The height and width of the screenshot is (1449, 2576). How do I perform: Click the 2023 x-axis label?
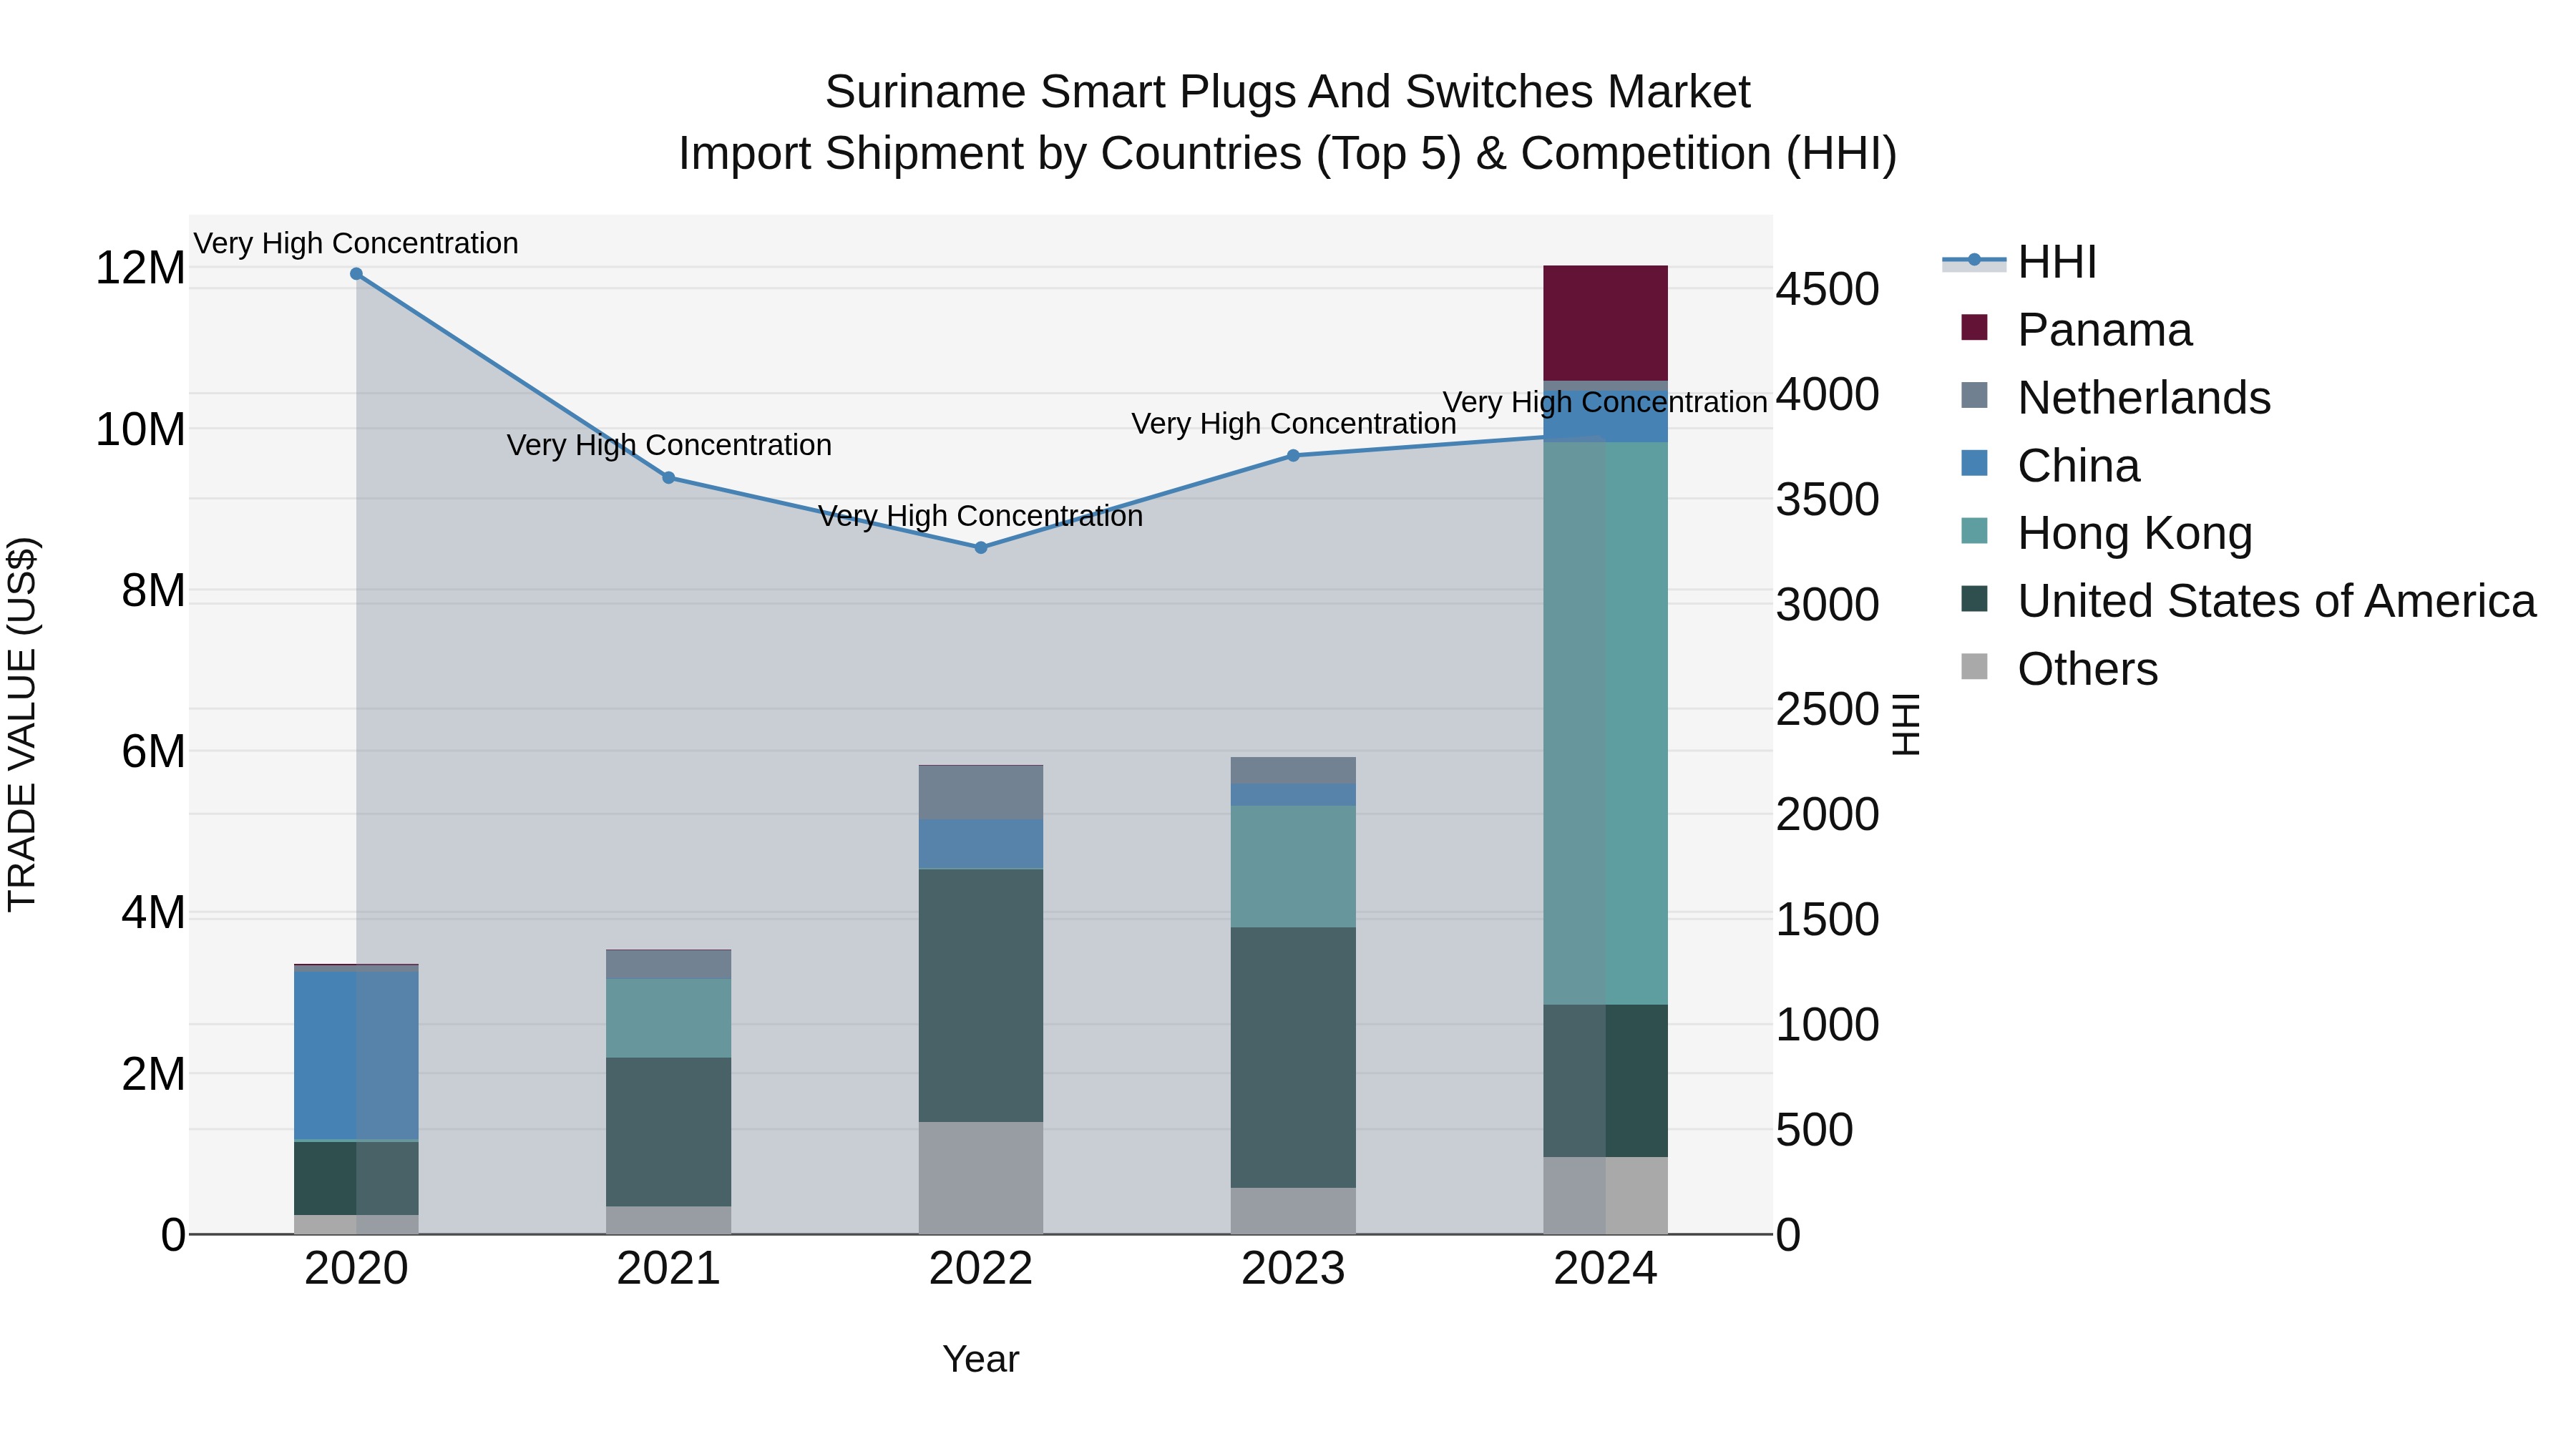tap(1293, 1269)
